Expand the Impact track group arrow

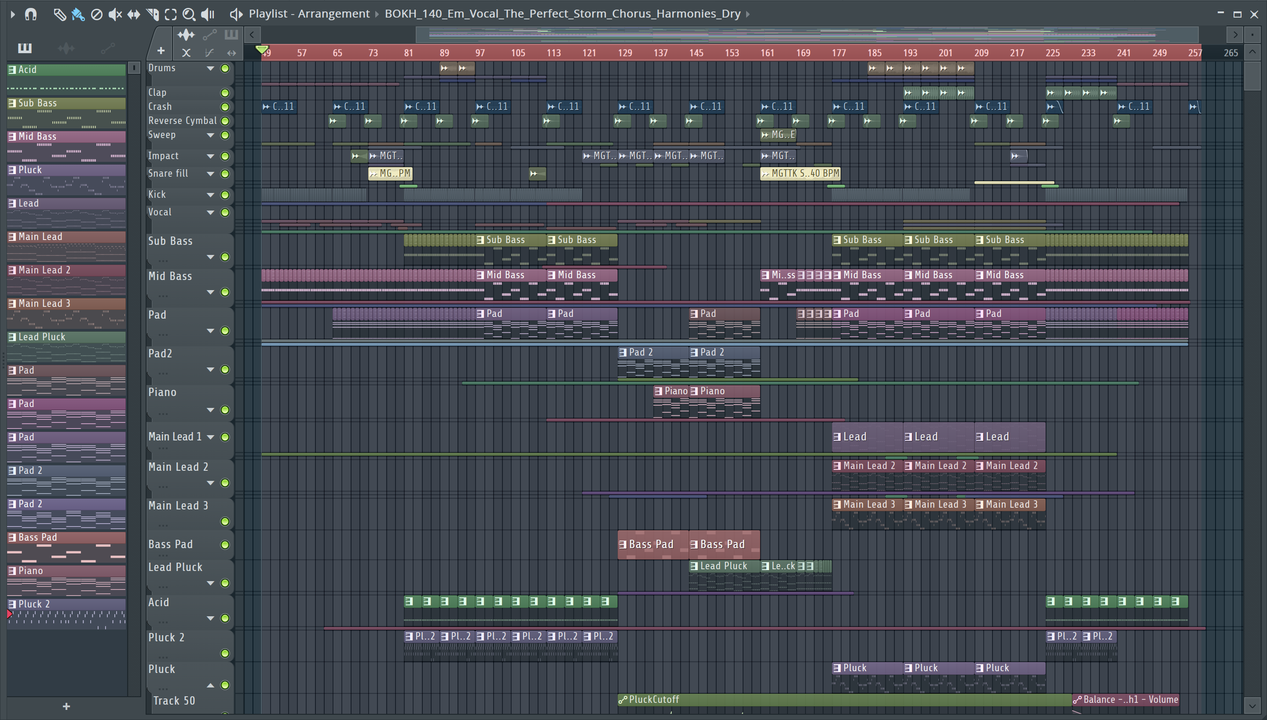click(x=210, y=156)
